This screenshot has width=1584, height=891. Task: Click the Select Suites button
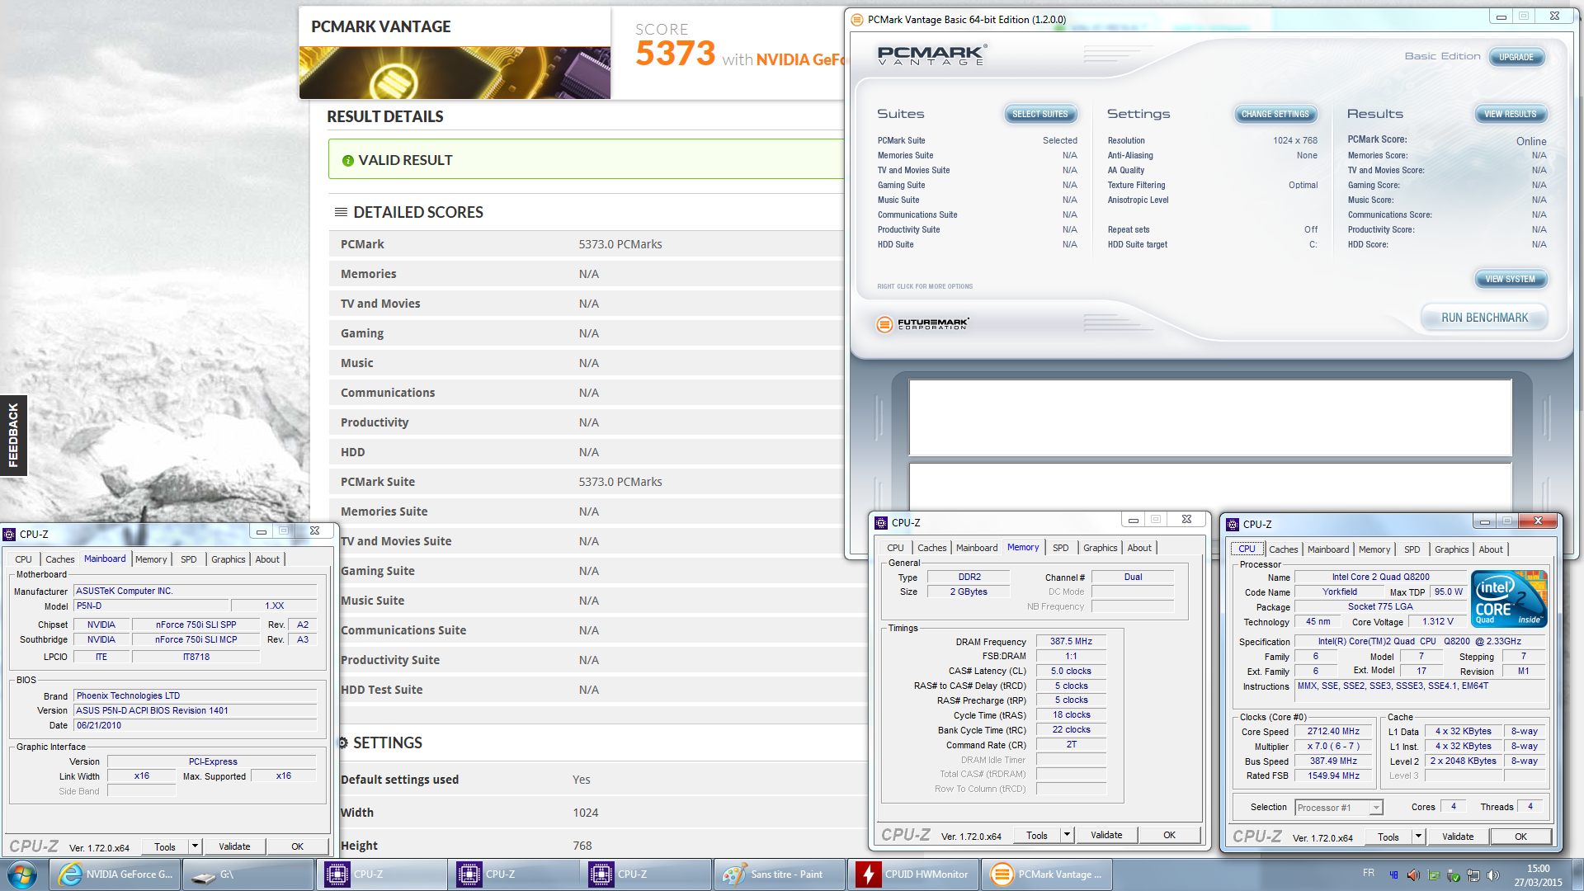click(1039, 114)
